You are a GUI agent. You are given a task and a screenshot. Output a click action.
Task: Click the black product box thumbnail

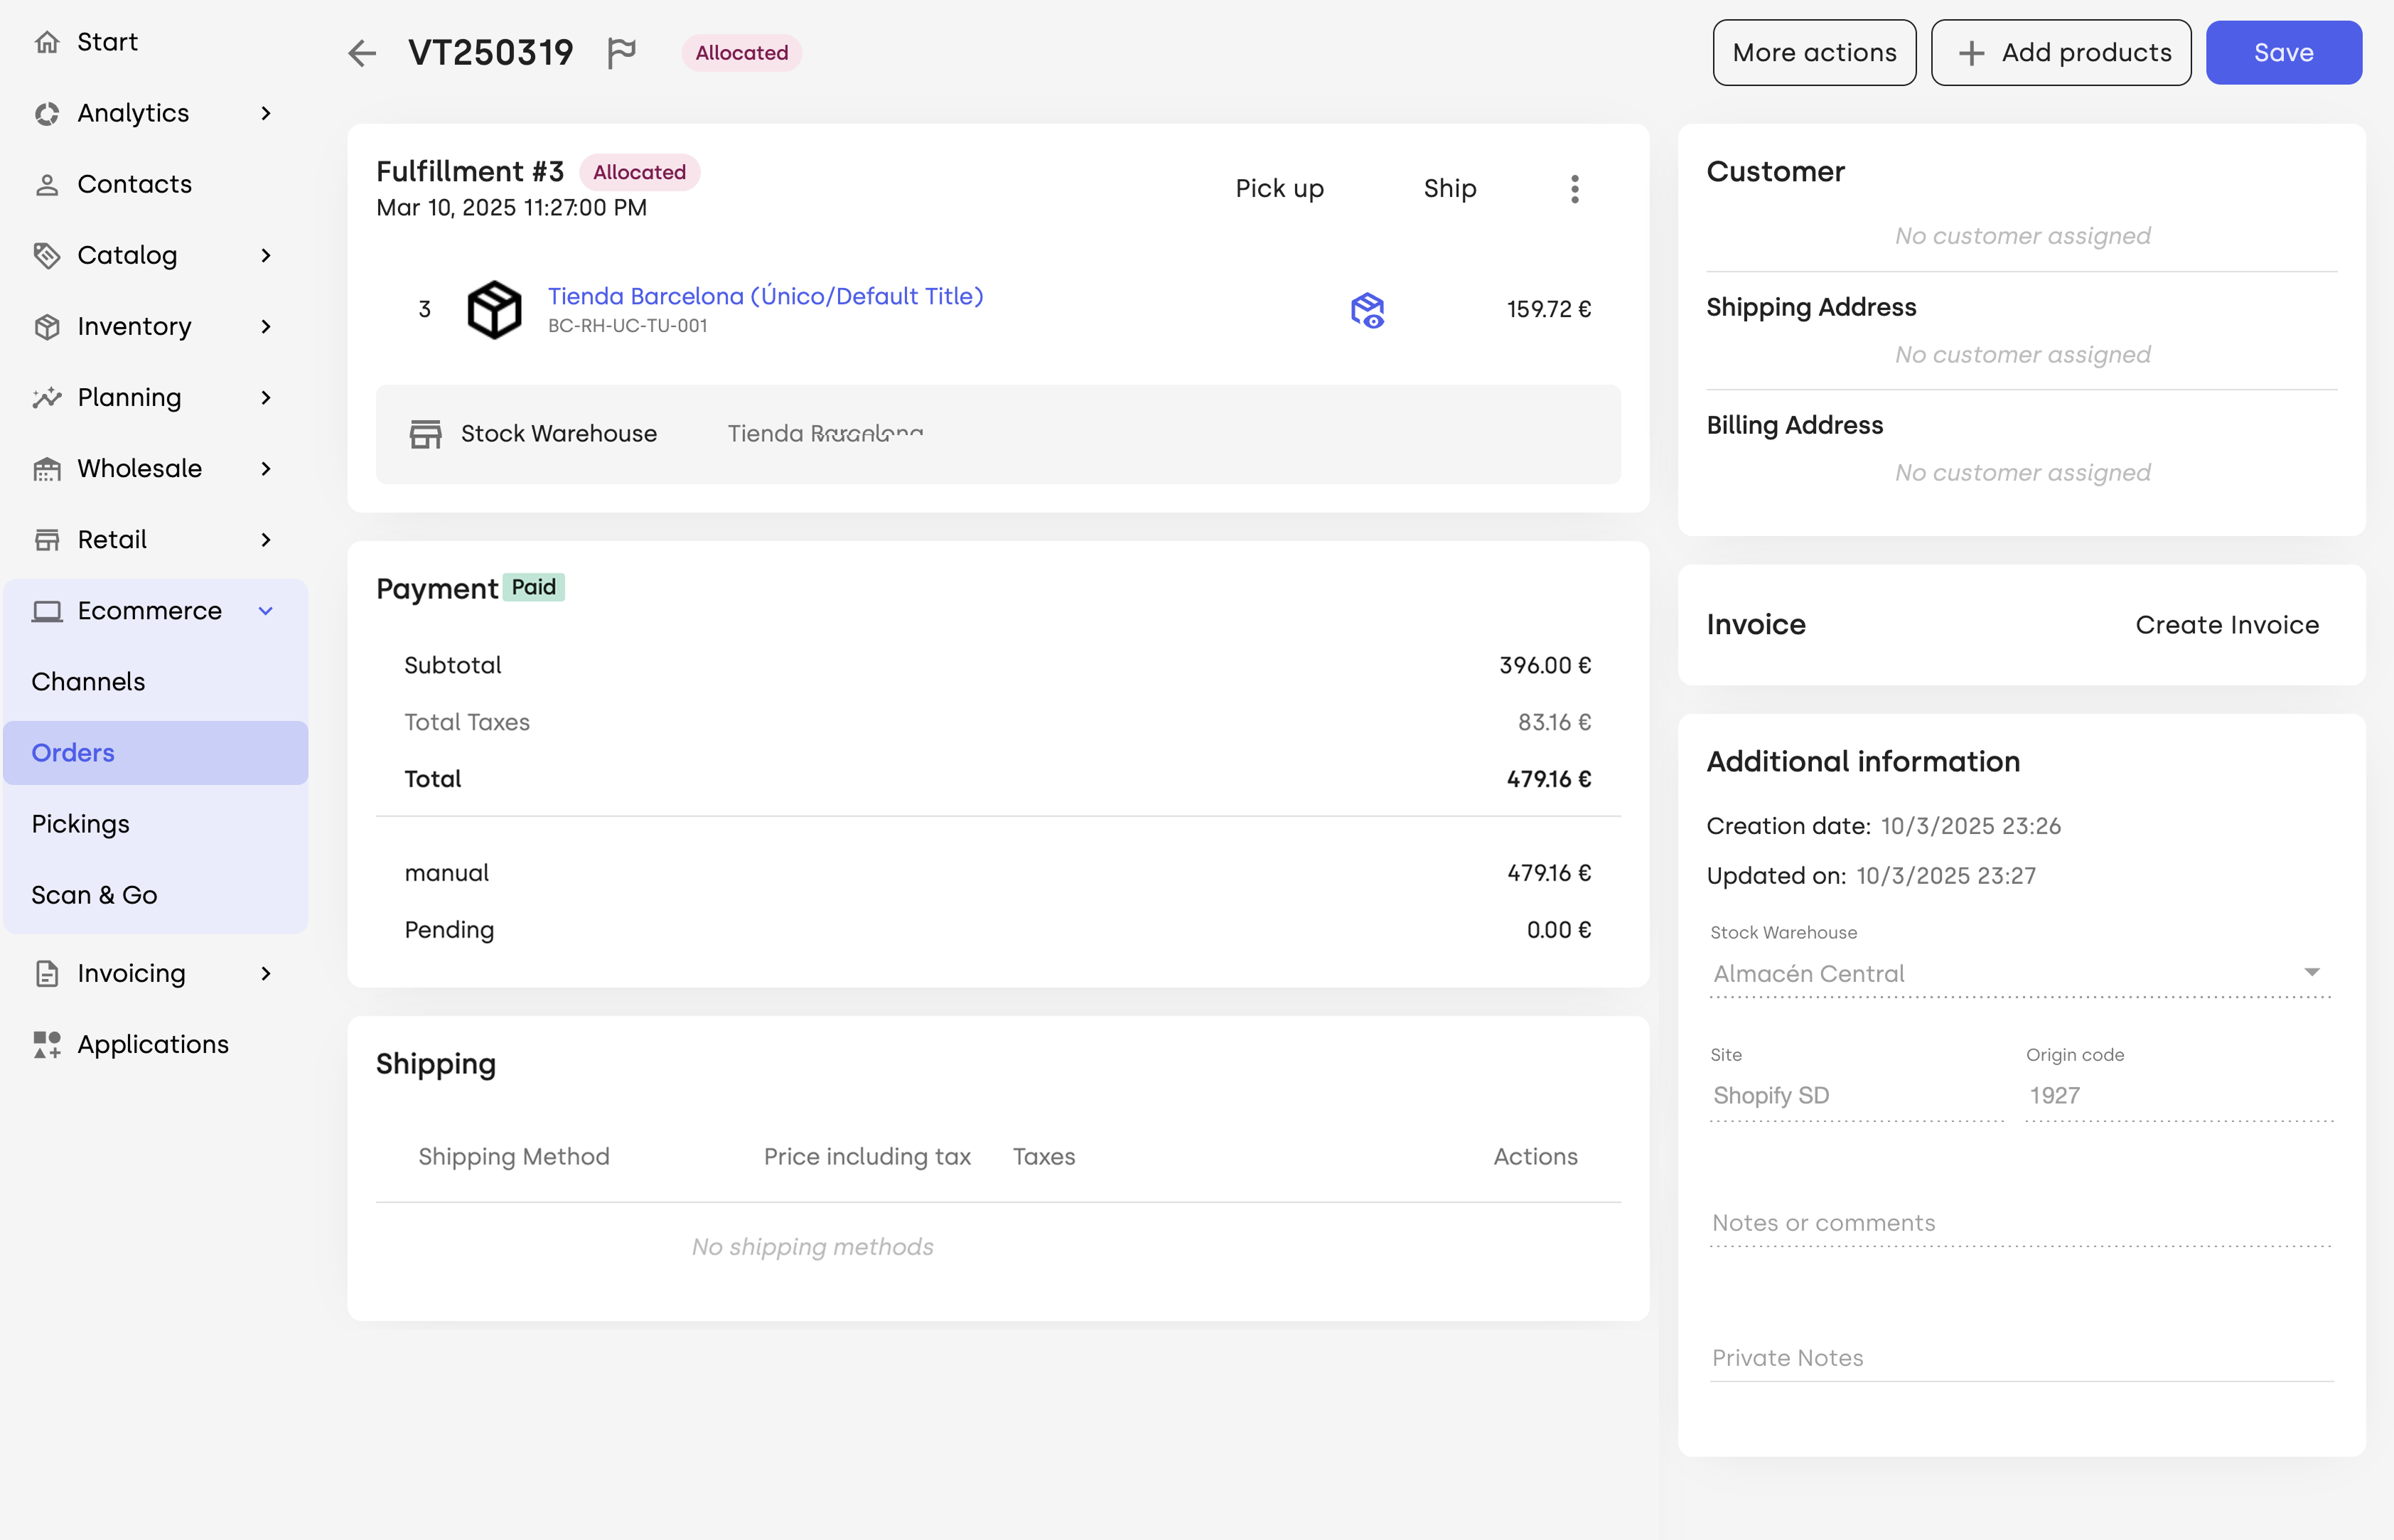(x=494, y=310)
